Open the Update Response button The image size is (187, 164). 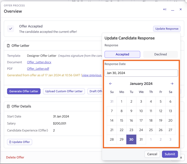tap(167, 29)
